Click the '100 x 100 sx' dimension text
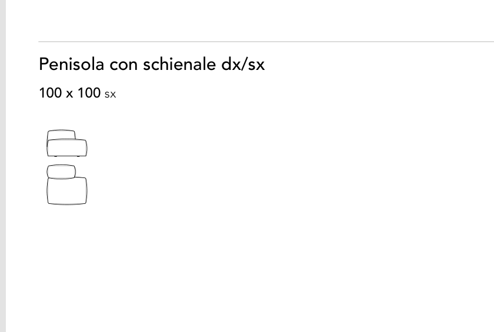 coord(78,93)
